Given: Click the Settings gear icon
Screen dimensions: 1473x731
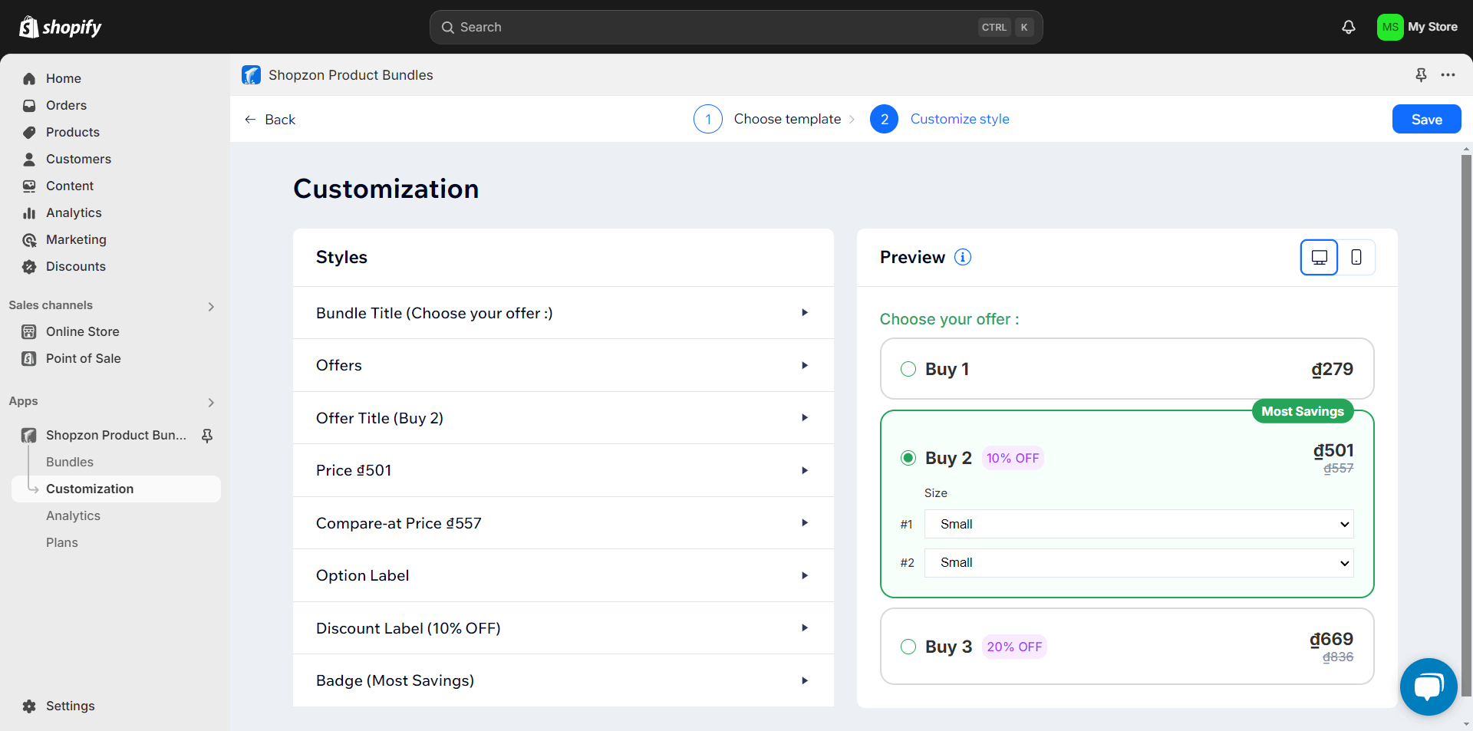Looking at the screenshot, I should tap(29, 706).
